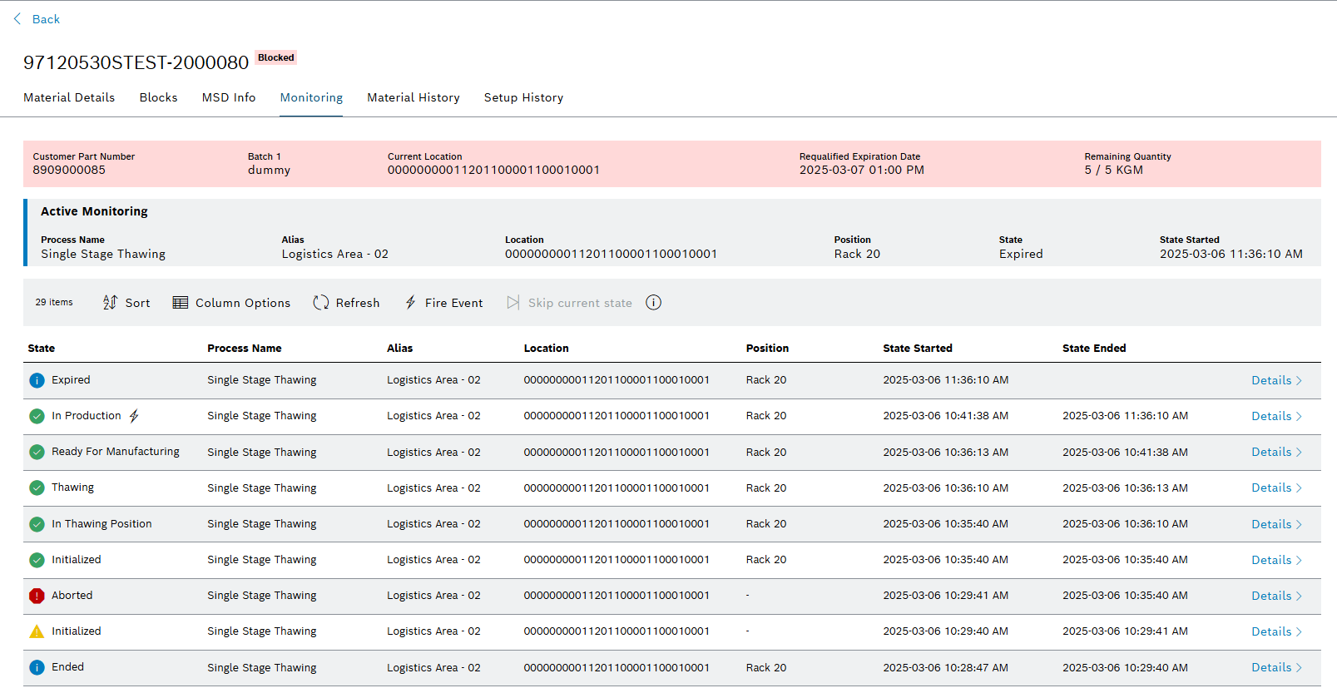Switch to the Blocks tab

pos(158,97)
